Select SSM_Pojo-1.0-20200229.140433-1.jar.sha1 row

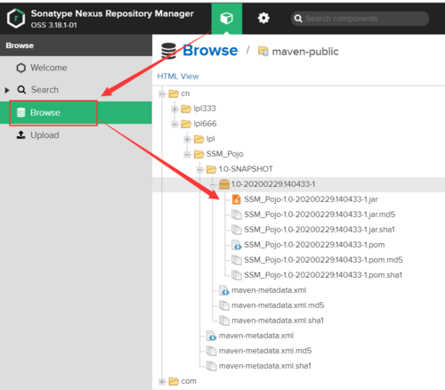(x=320, y=230)
